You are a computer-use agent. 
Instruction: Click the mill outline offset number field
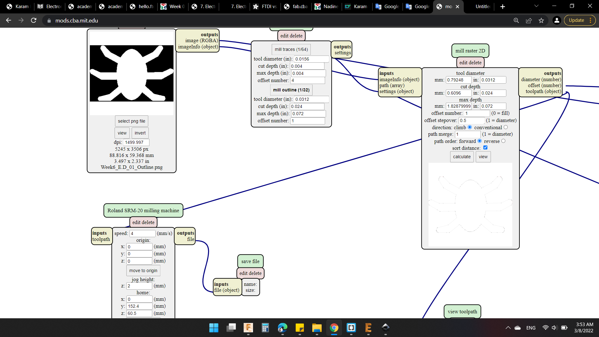[308, 121]
